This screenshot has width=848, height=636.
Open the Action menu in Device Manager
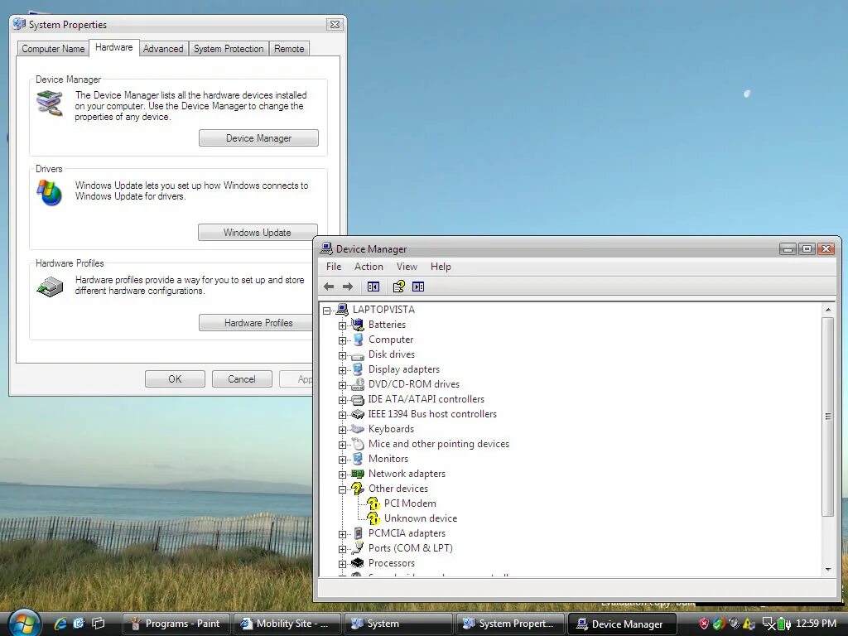(369, 267)
